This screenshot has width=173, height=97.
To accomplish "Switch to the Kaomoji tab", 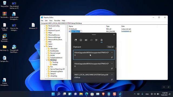I will [x=91, y=40].
